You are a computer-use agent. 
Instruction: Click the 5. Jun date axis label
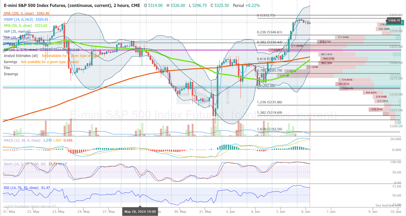tap(281, 212)
